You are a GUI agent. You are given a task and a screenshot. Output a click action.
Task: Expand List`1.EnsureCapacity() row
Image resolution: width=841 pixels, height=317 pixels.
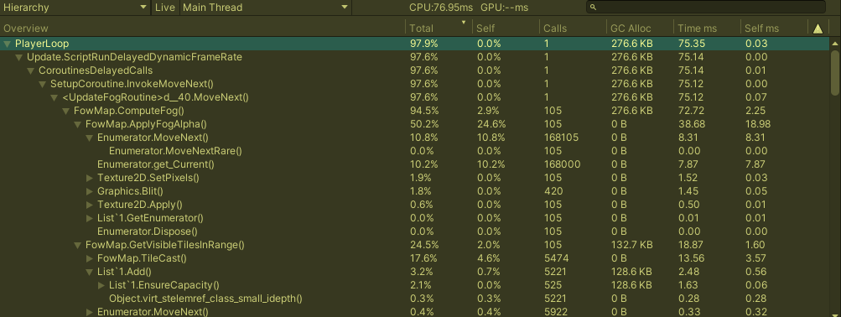pos(101,285)
